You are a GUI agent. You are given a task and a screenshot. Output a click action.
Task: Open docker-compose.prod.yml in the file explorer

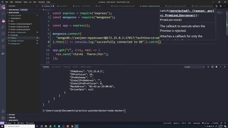tap(20, 30)
